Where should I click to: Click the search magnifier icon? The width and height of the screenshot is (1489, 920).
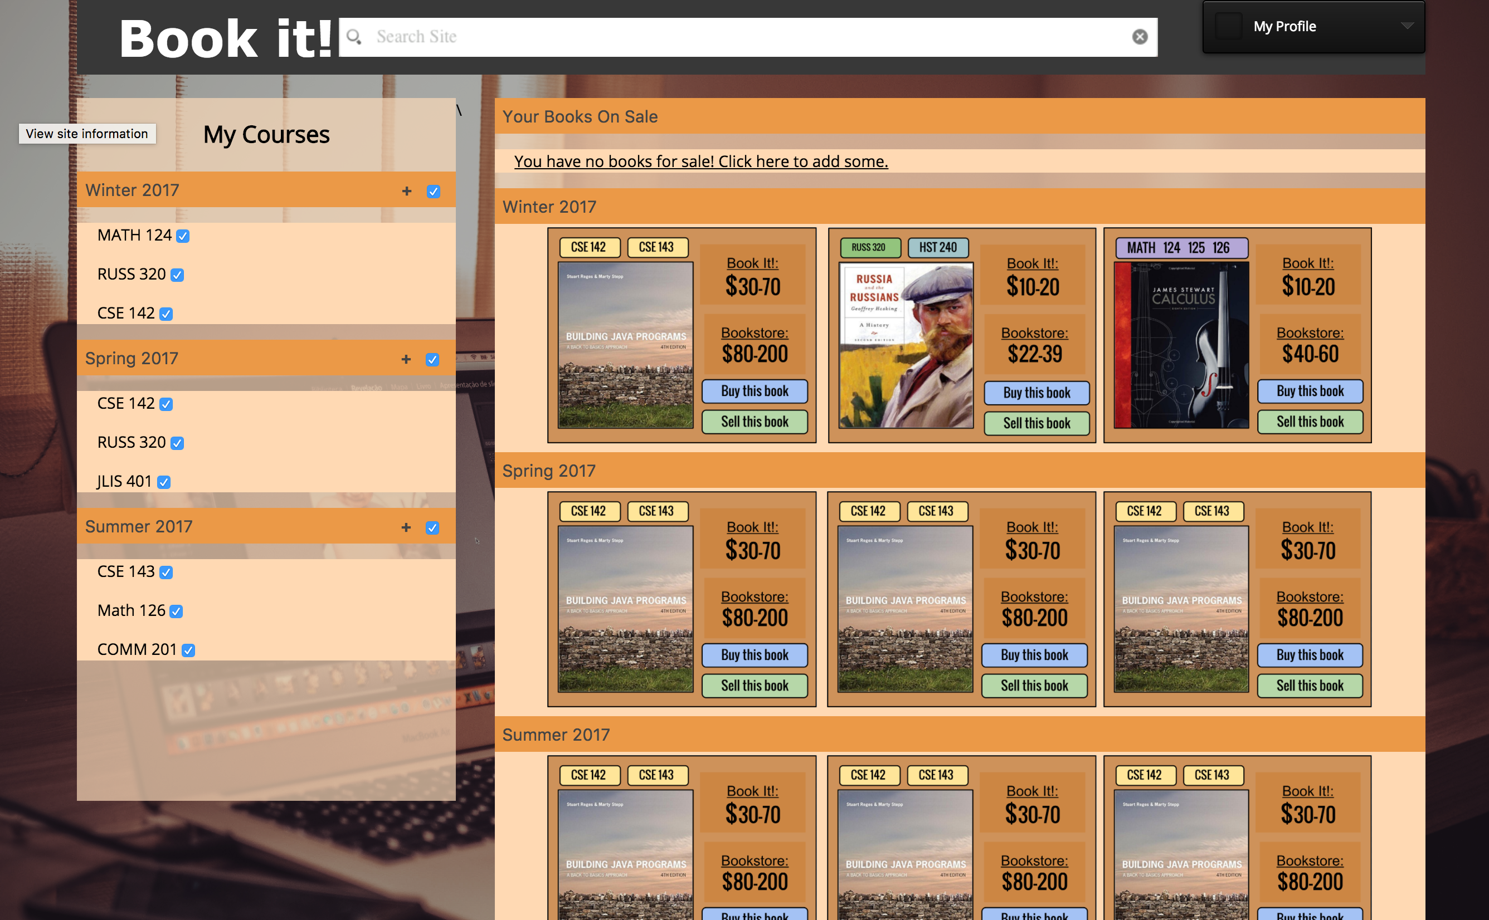pyautogui.click(x=354, y=37)
